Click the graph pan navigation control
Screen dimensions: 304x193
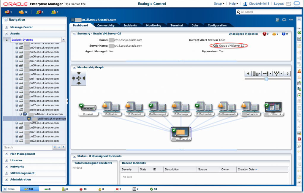[79, 78]
